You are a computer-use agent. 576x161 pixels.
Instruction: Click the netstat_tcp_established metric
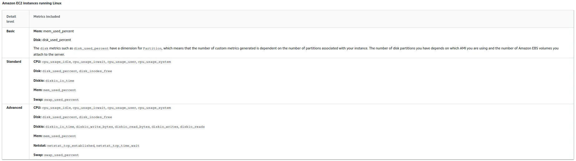[71, 146]
